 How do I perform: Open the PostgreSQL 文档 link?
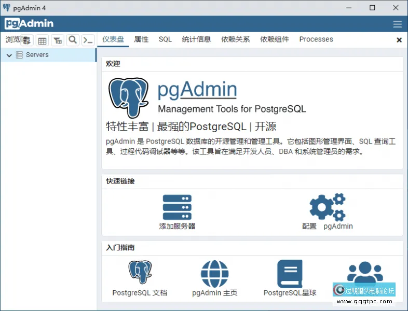(140, 293)
